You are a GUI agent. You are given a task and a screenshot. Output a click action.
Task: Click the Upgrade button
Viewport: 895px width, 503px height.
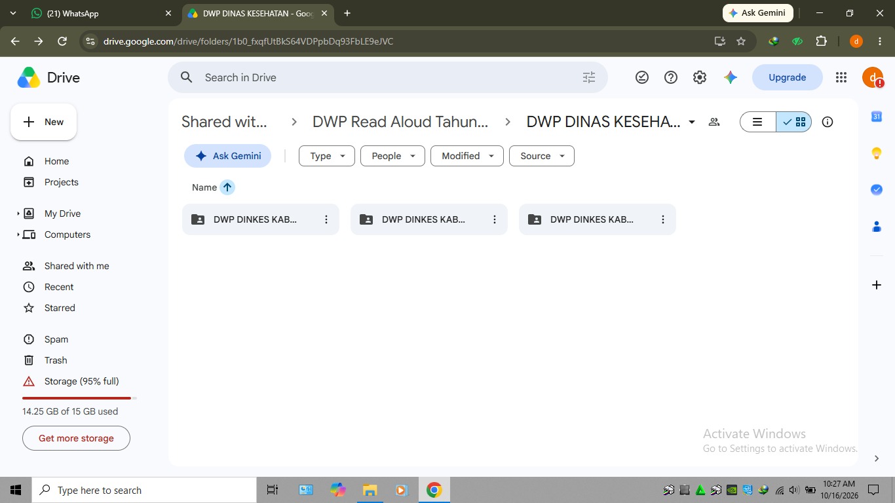click(x=788, y=77)
